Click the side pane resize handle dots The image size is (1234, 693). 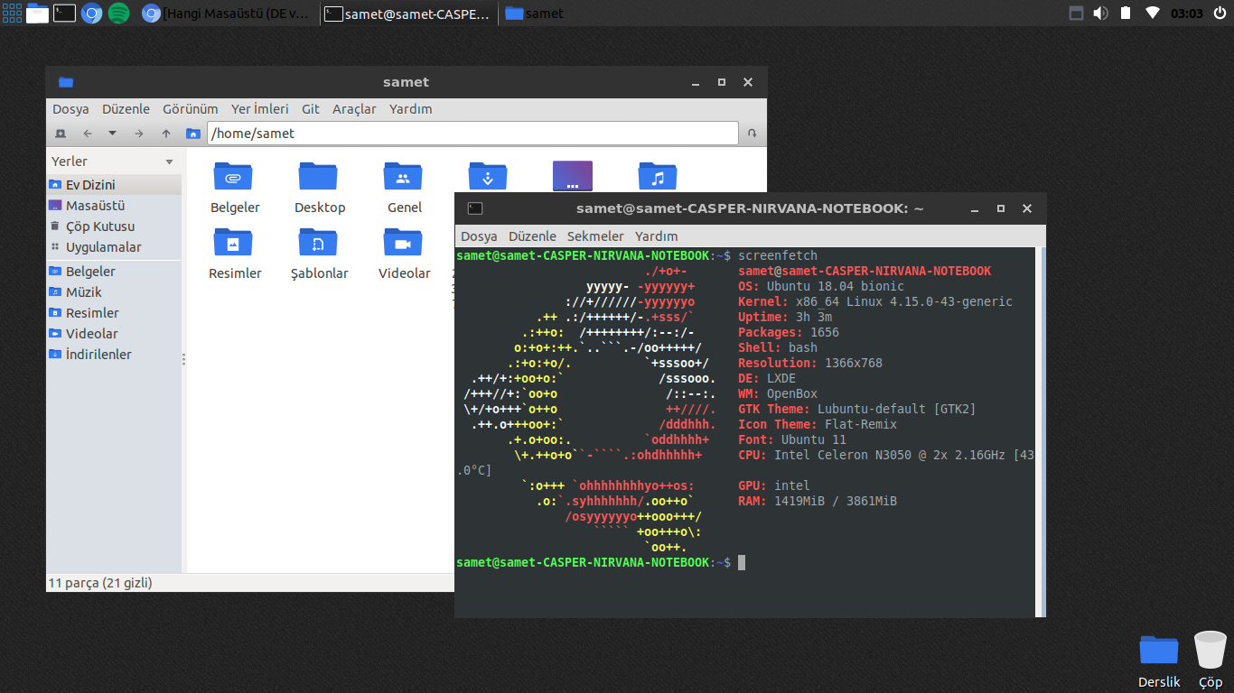(183, 358)
